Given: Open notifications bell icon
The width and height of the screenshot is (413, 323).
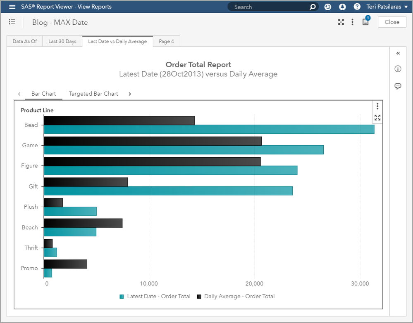Looking at the screenshot, I should [342, 7].
